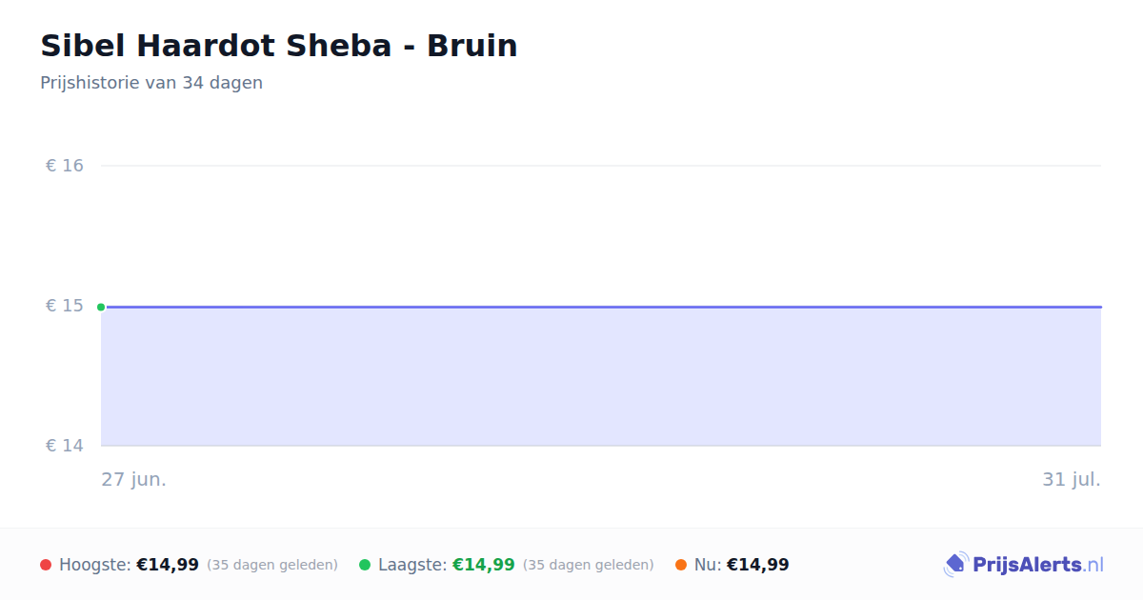Click the green Laagste €14,99 value
Screen dimensions: 1143x600
tap(484, 565)
